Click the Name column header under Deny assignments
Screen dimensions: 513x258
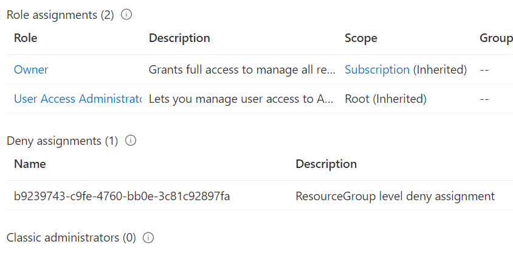30,164
